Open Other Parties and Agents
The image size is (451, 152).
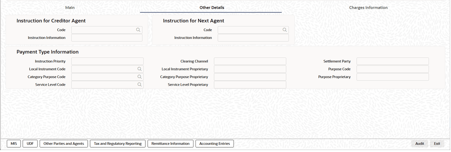[x=64, y=144]
